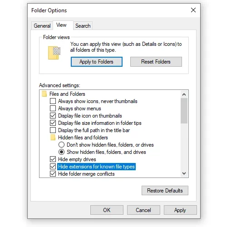Click the Restore Defaults button
236x227 pixels.
click(165, 191)
